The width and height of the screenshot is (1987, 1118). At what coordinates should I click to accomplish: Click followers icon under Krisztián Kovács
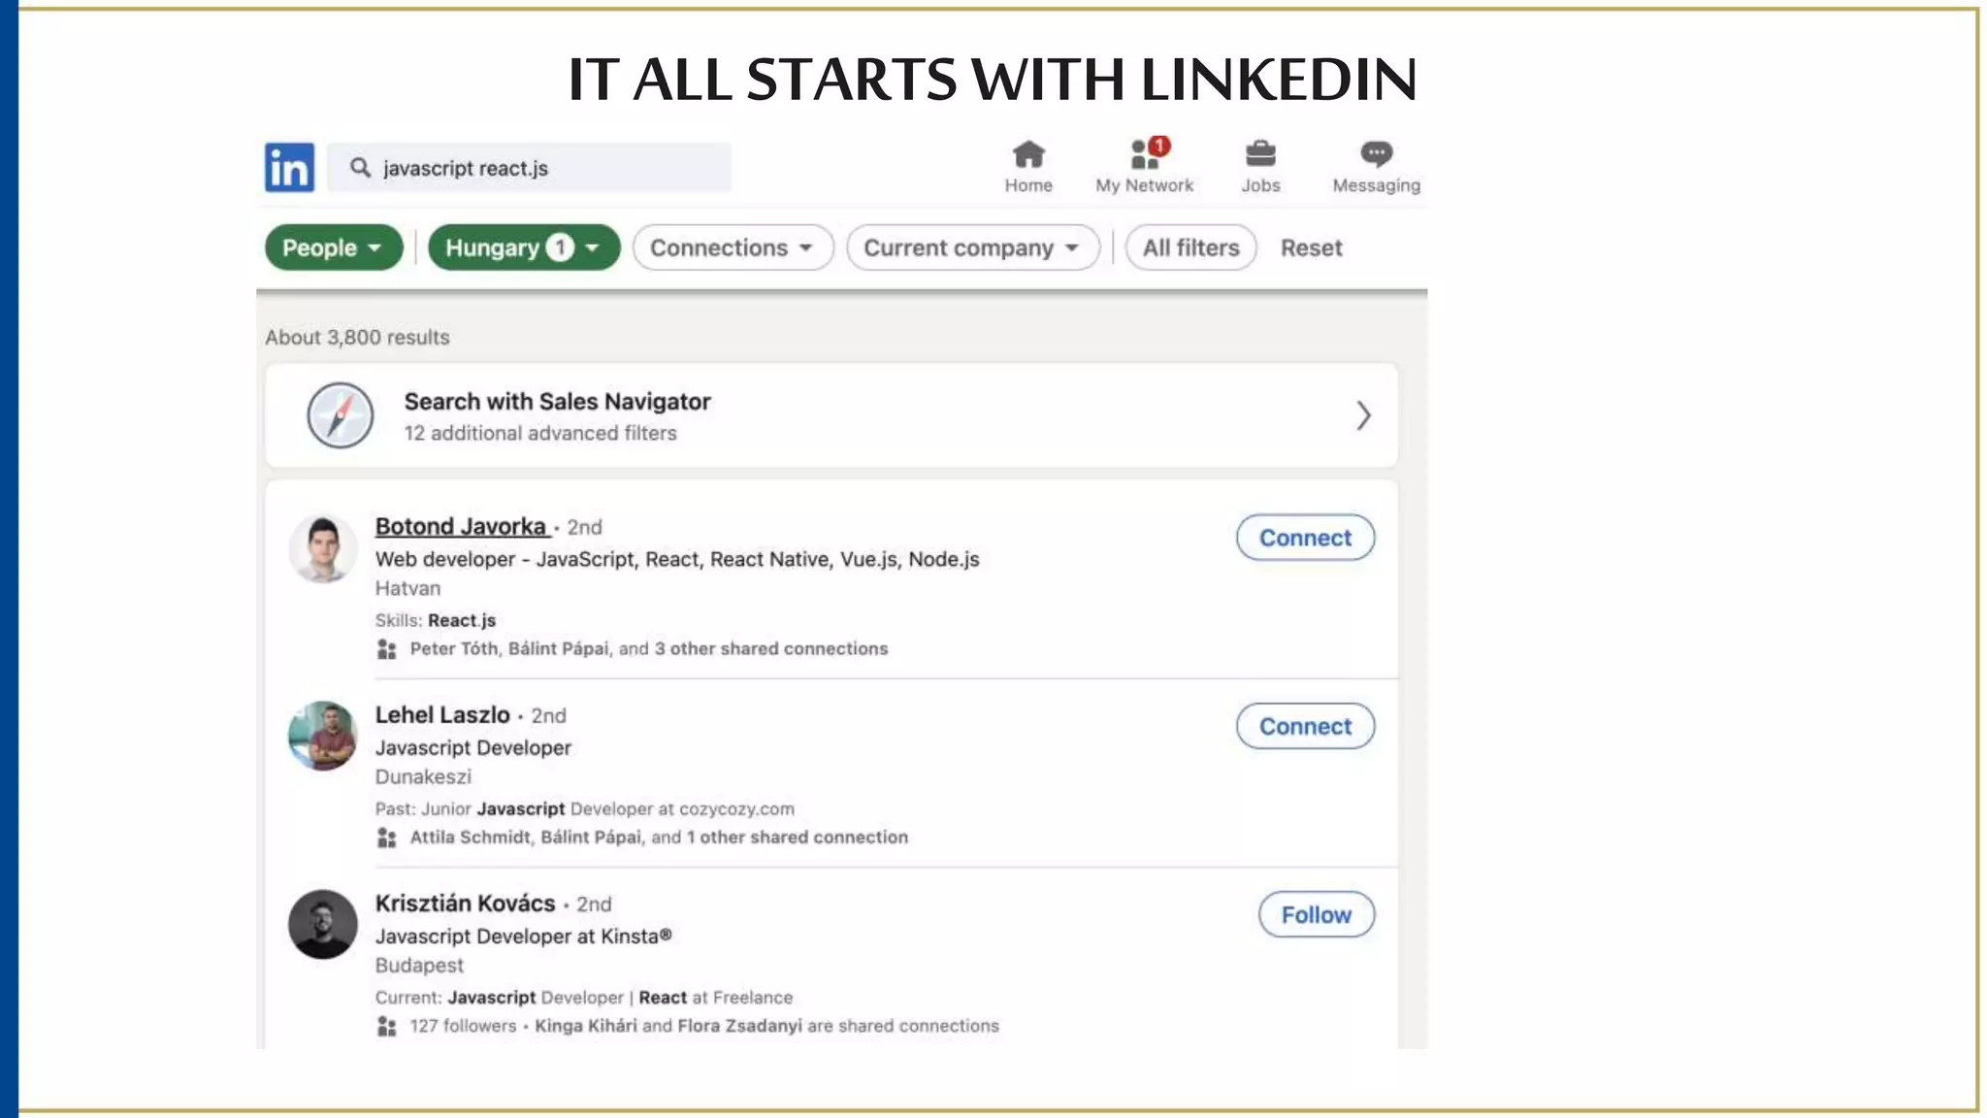pyautogui.click(x=387, y=1026)
